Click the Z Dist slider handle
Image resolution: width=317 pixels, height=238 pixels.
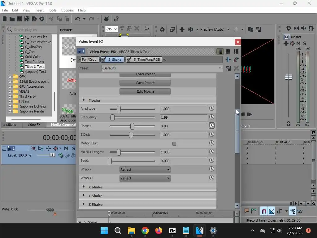(131, 135)
